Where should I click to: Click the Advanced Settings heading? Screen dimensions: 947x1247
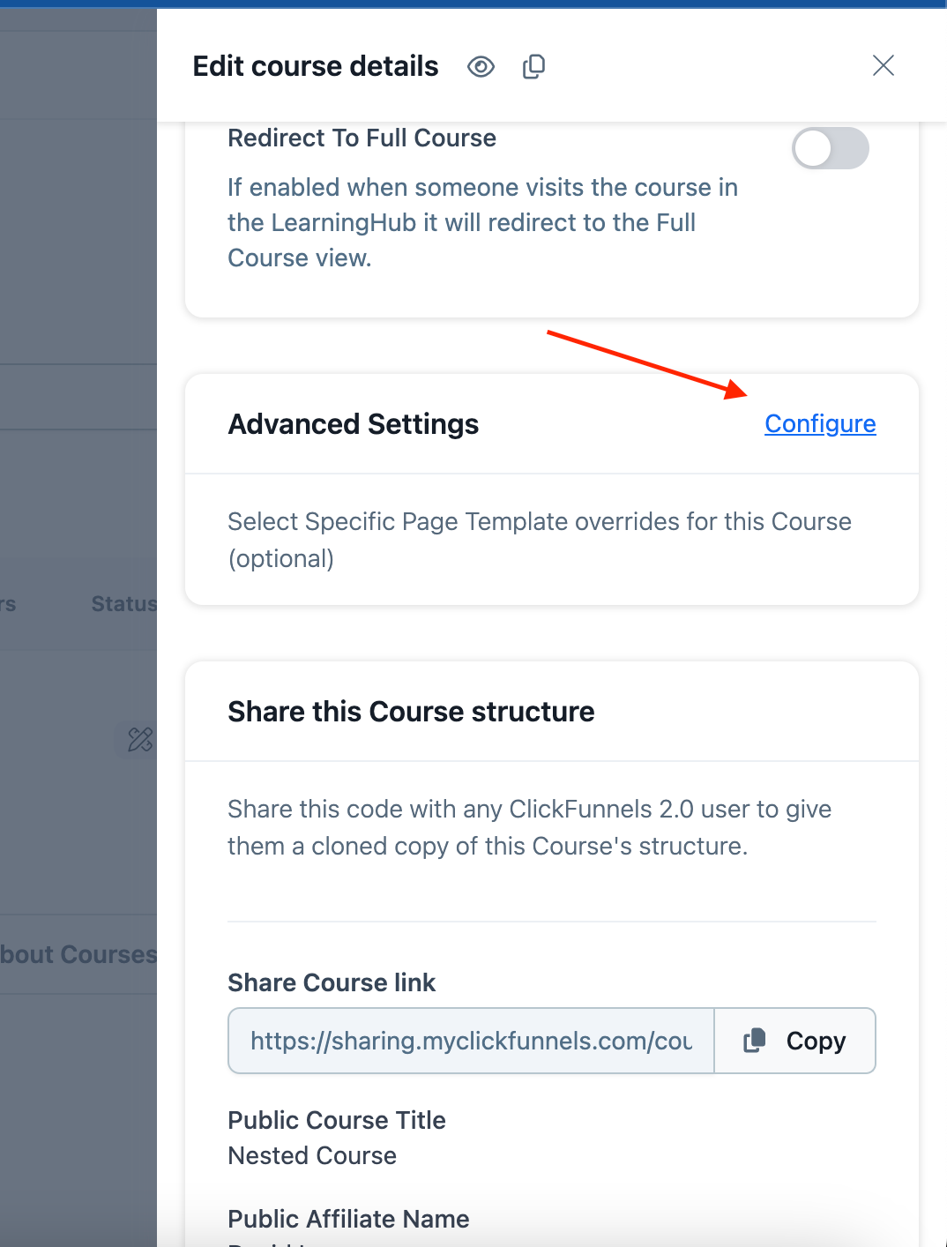[354, 424]
